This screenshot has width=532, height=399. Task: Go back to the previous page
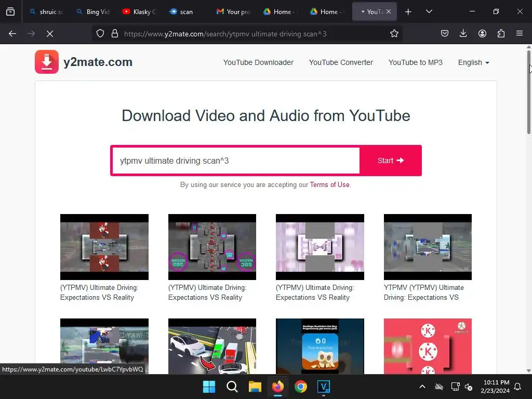(12, 34)
